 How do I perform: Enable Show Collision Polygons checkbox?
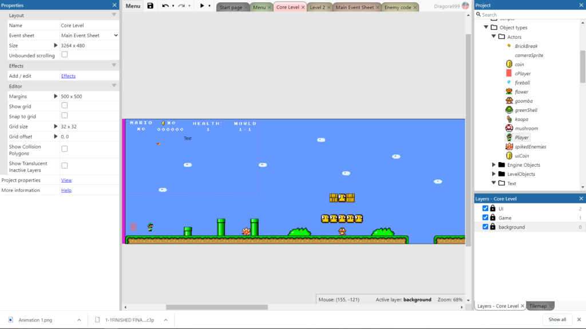click(x=65, y=149)
